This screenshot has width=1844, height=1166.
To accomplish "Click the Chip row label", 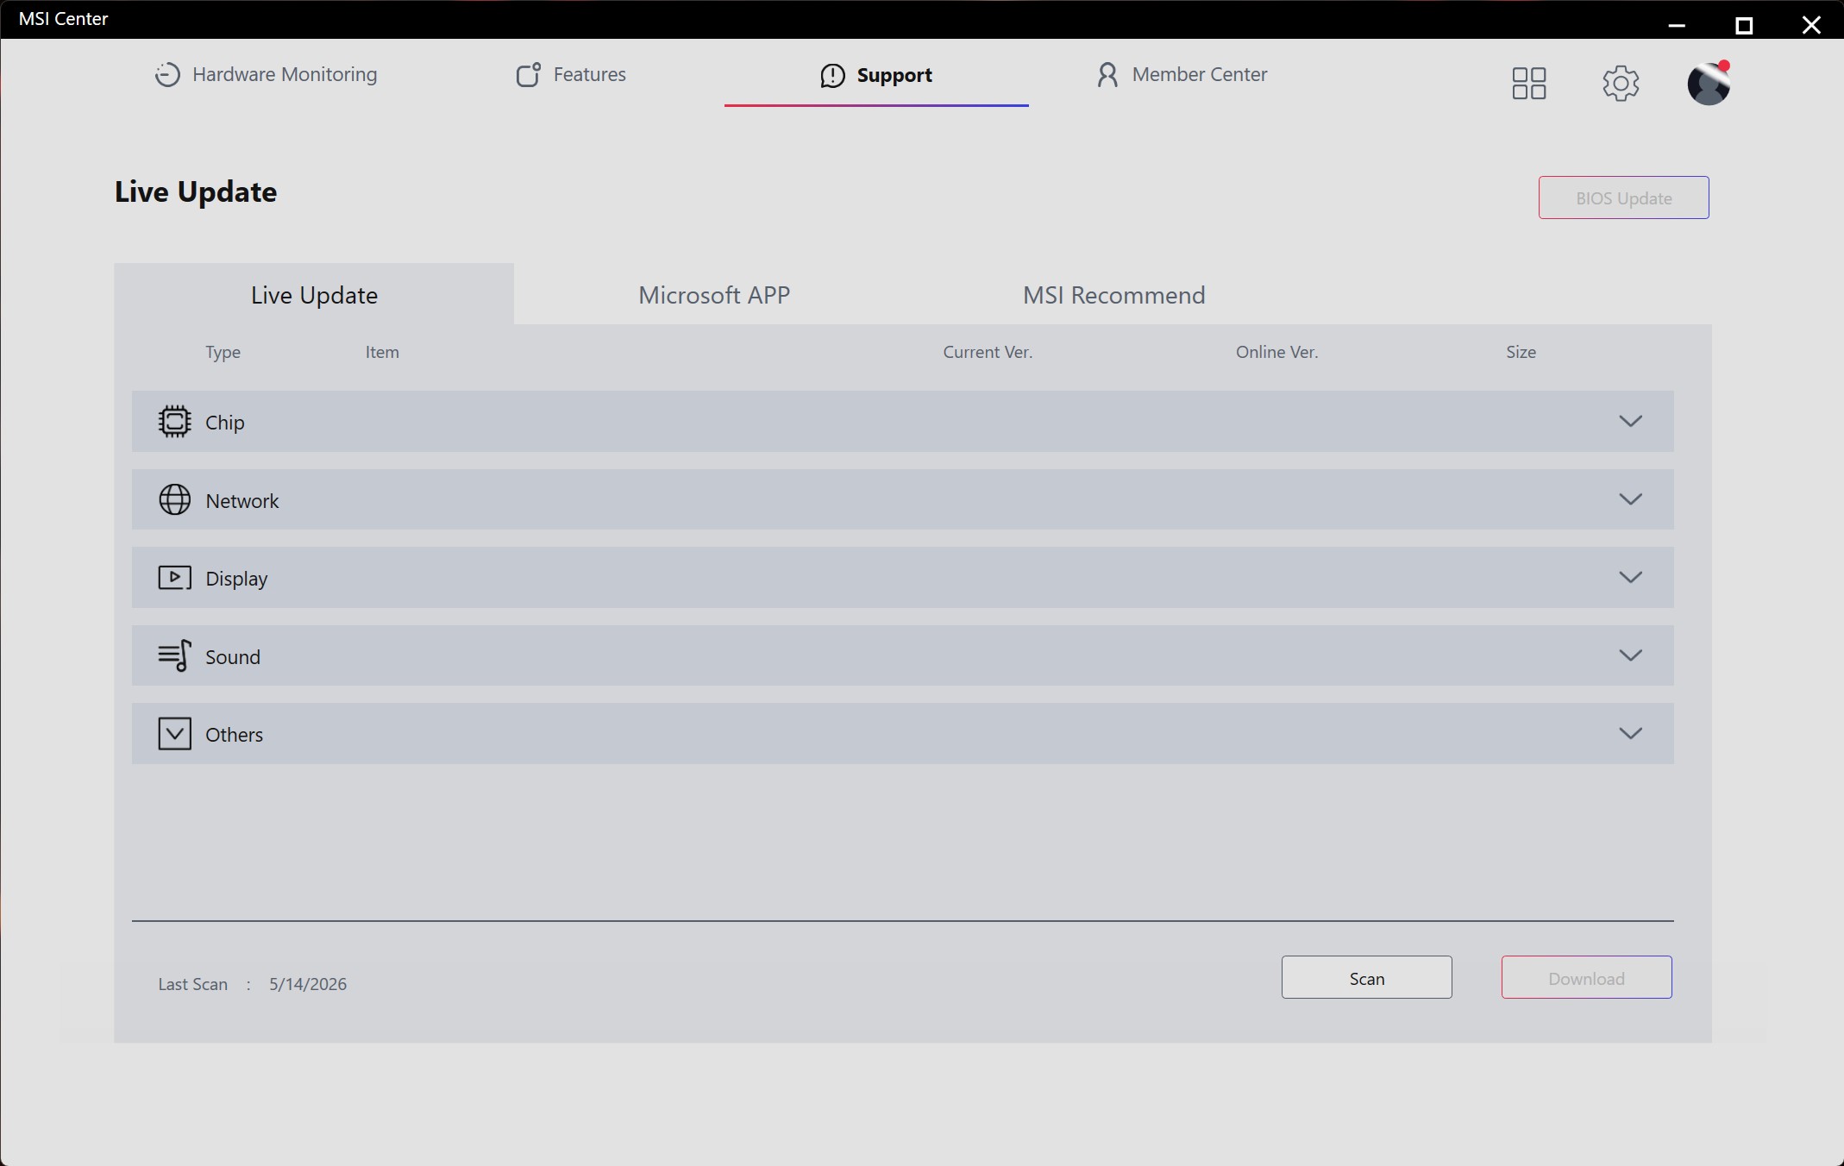I will (224, 422).
